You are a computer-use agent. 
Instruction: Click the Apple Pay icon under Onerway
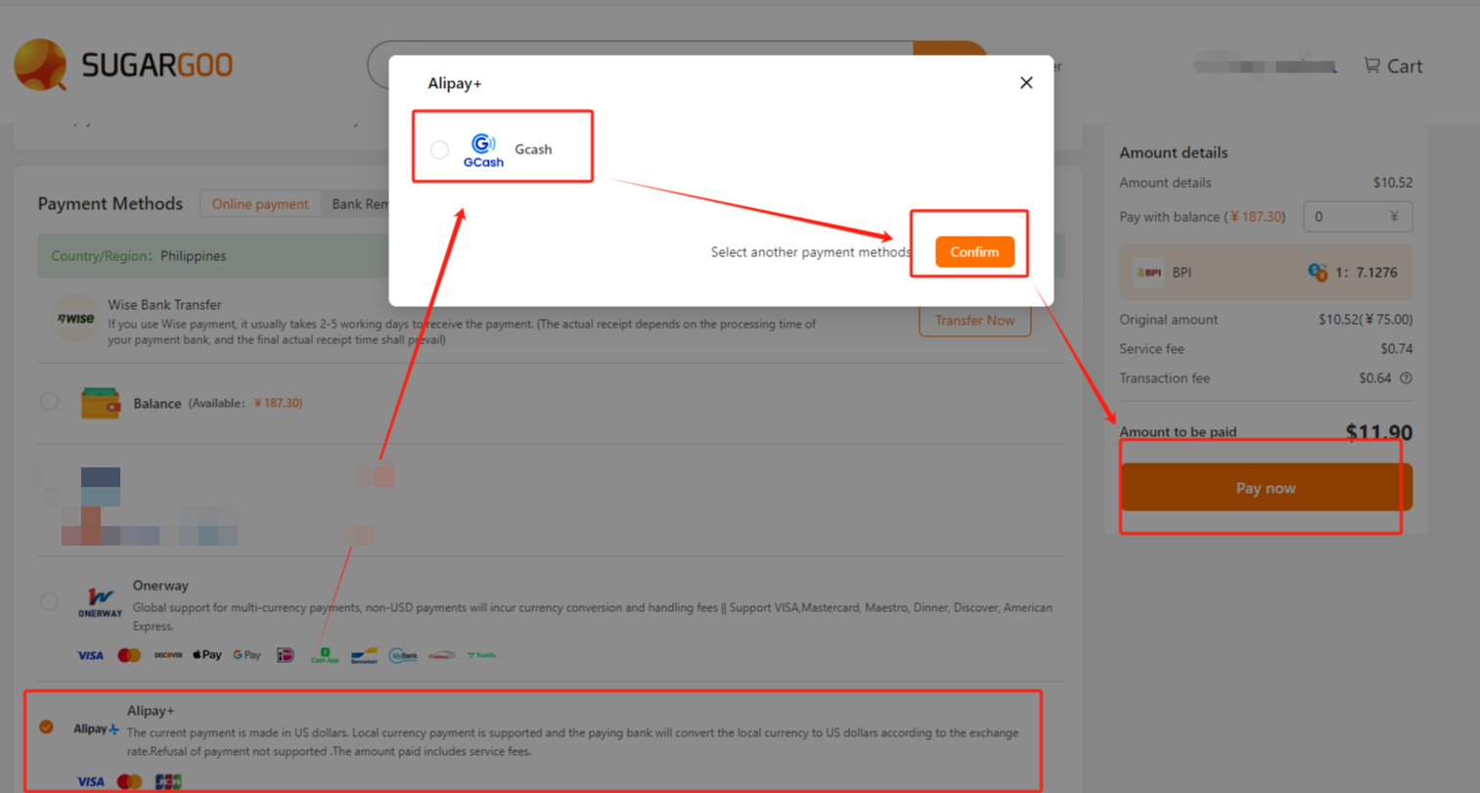point(206,655)
